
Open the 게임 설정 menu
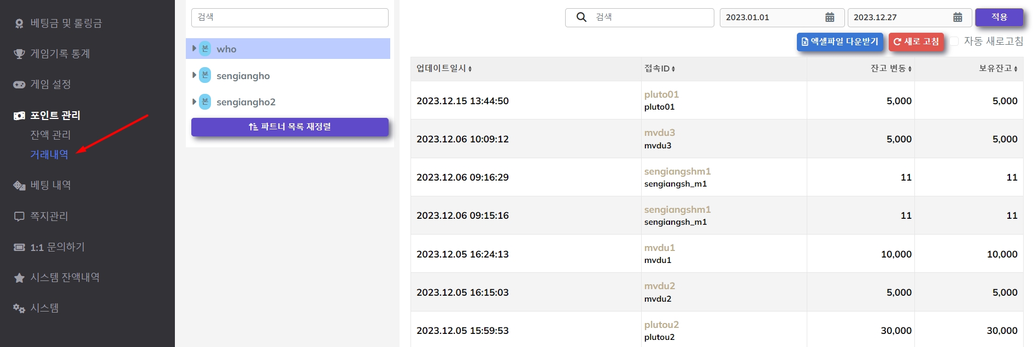click(50, 85)
